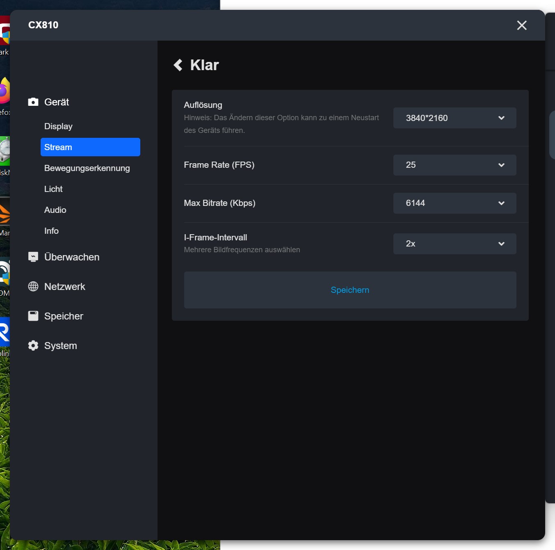Click the Speichern button
The image size is (555, 550).
tap(350, 290)
